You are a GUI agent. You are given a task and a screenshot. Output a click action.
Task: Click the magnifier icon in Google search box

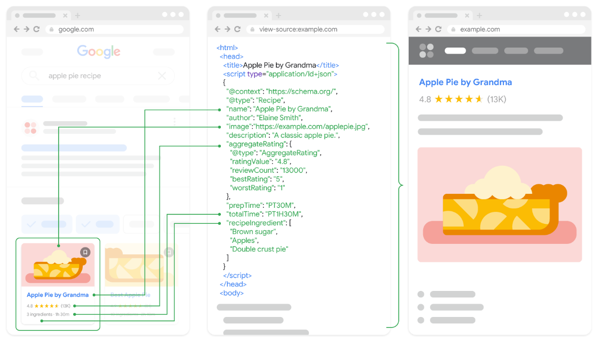click(x=34, y=76)
